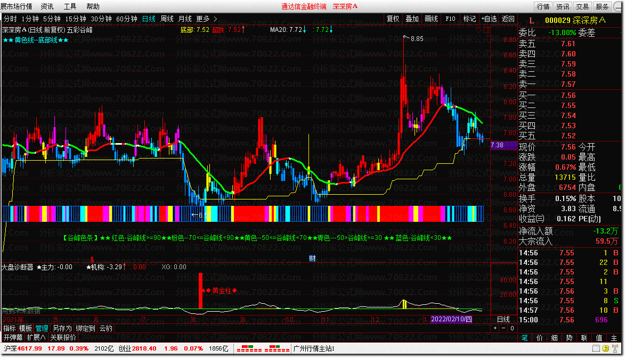Click the 返回 button

[508, 19]
